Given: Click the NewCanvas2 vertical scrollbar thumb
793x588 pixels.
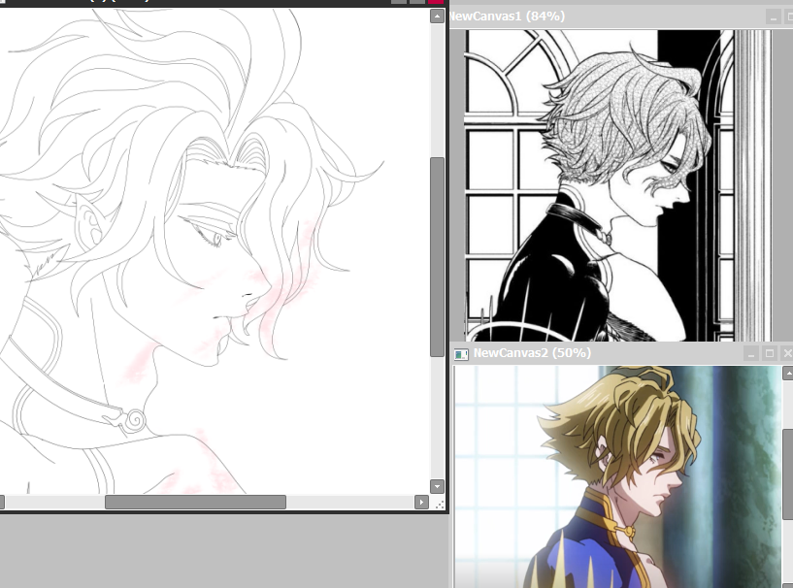Looking at the screenshot, I should tap(788, 474).
